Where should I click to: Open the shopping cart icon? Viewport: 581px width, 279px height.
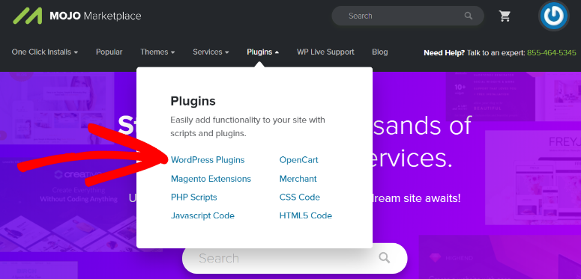(x=505, y=16)
